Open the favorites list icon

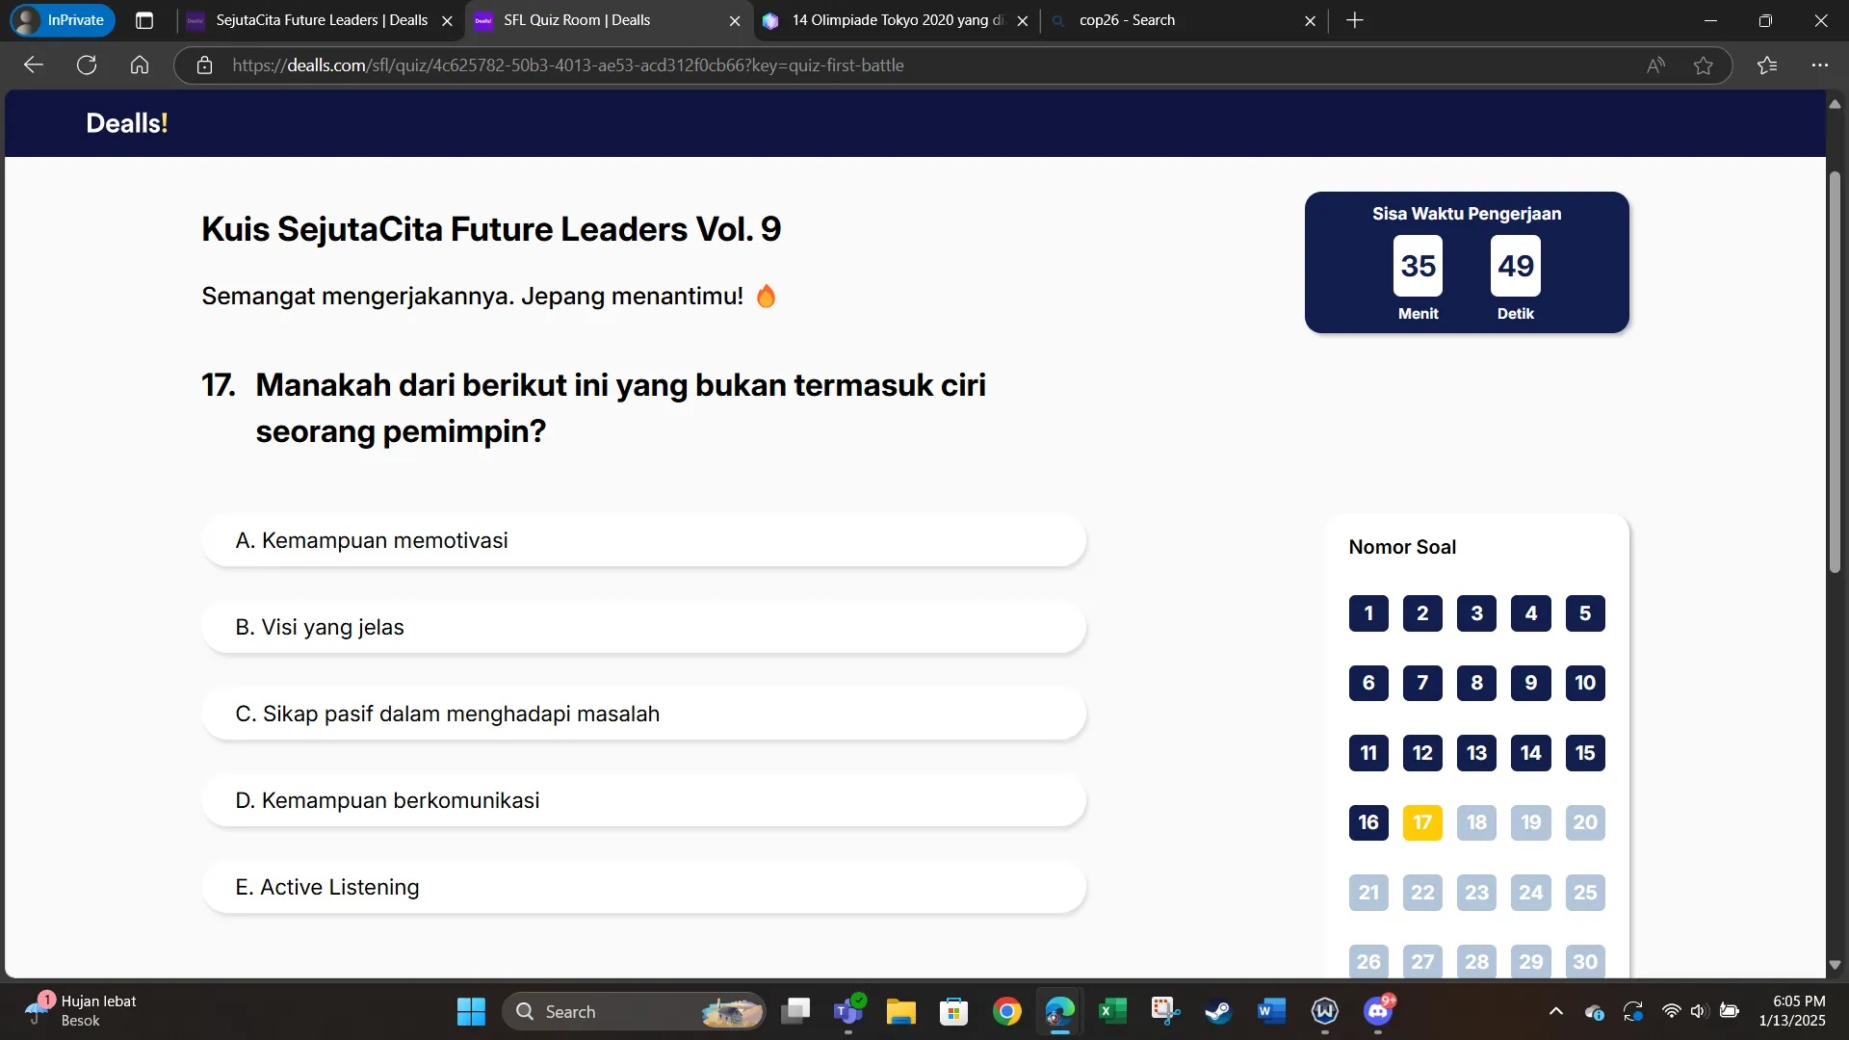(1767, 65)
